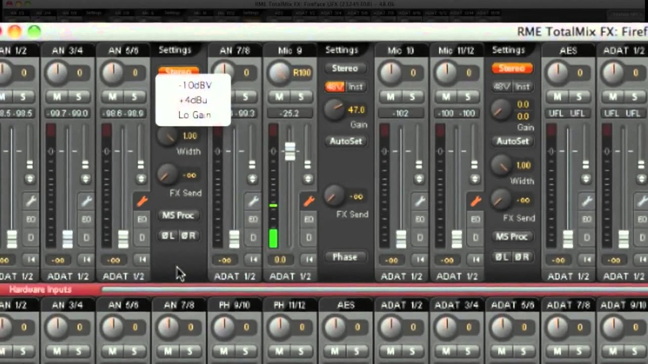Close the orange settings wrench on Mic 9
Image resolution: width=648 pixels, height=364 pixels.
(x=309, y=201)
